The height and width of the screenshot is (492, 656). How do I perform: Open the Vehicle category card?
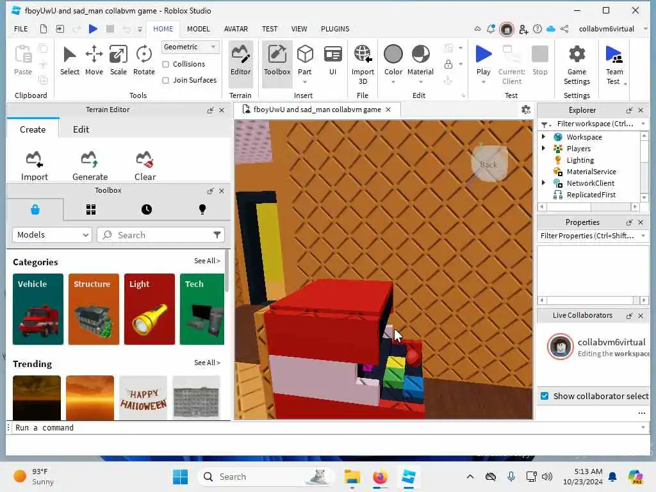click(38, 309)
